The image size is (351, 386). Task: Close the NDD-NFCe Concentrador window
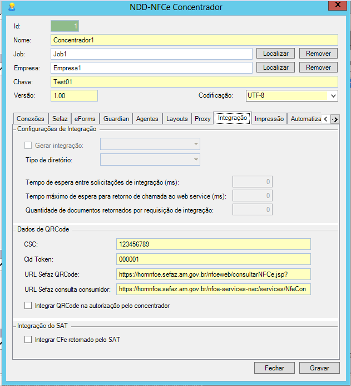(x=336, y=6)
